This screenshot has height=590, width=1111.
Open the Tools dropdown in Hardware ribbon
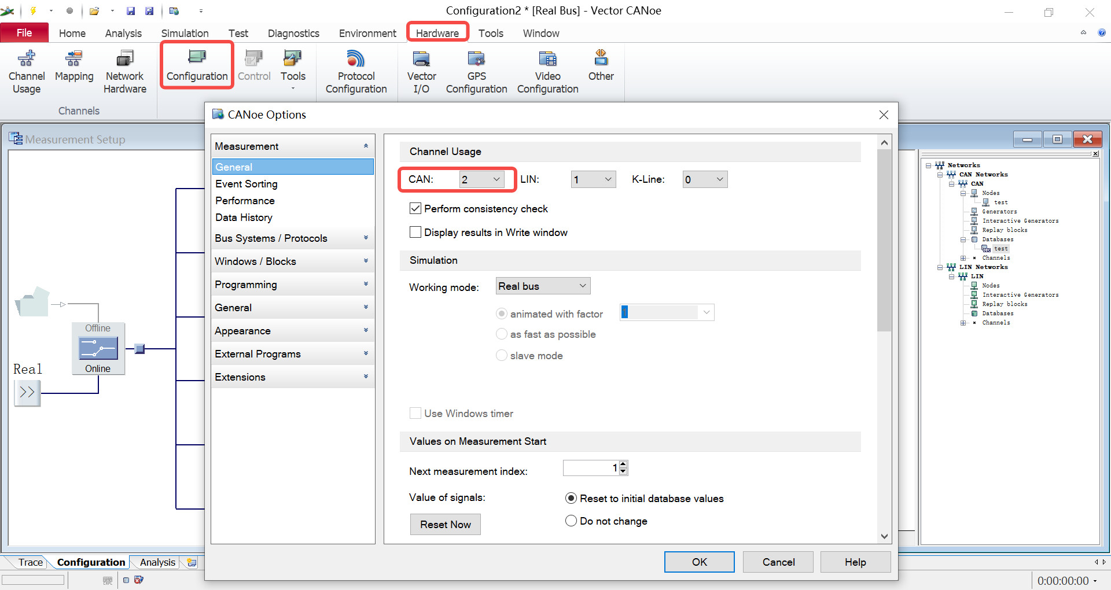293,70
